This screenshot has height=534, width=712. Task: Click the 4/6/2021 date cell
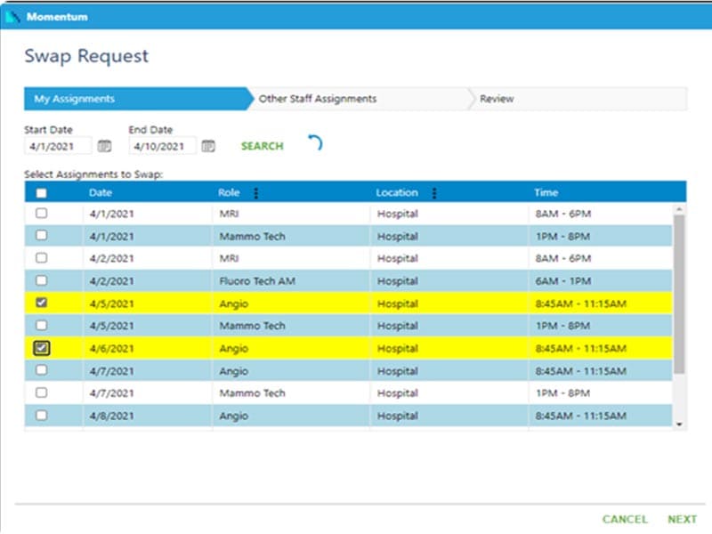point(112,349)
